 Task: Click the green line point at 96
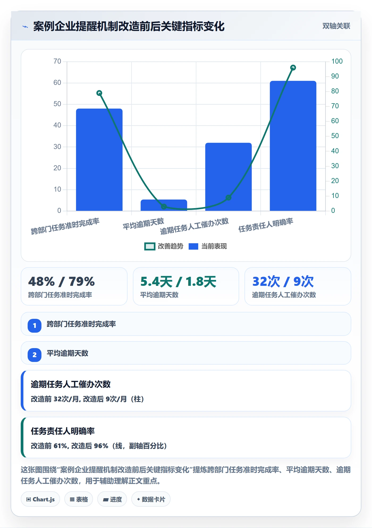point(293,68)
